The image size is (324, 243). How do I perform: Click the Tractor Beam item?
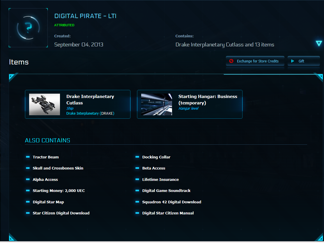click(x=46, y=157)
